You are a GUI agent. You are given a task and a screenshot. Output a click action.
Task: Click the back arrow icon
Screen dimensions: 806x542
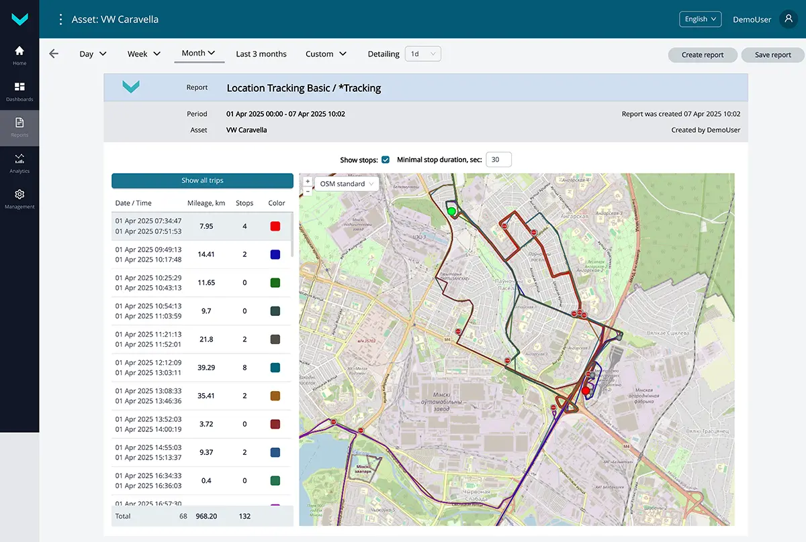pyautogui.click(x=54, y=54)
